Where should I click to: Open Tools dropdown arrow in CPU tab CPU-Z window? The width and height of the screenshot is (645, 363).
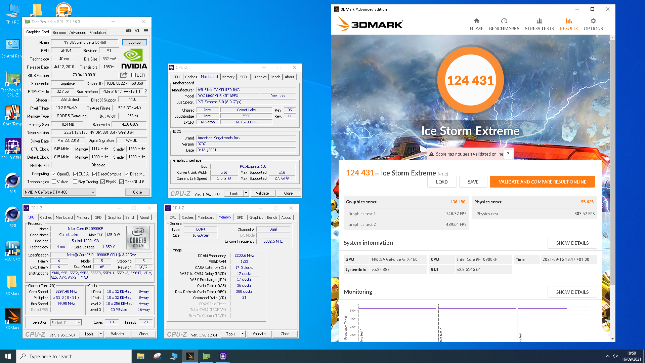(x=101, y=334)
